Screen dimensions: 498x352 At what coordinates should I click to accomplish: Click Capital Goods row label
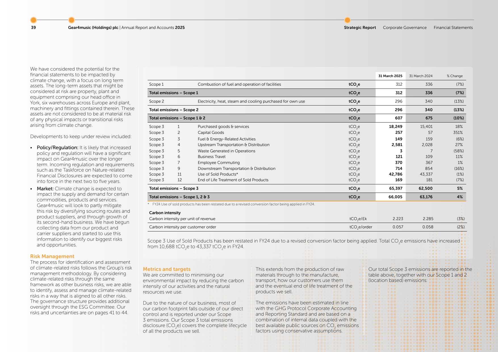(211, 132)
